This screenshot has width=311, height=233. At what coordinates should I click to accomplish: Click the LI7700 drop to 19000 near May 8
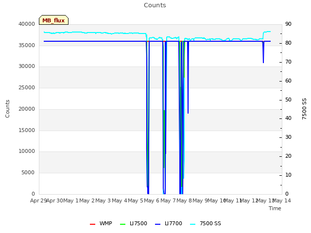(x=188, y=77)
